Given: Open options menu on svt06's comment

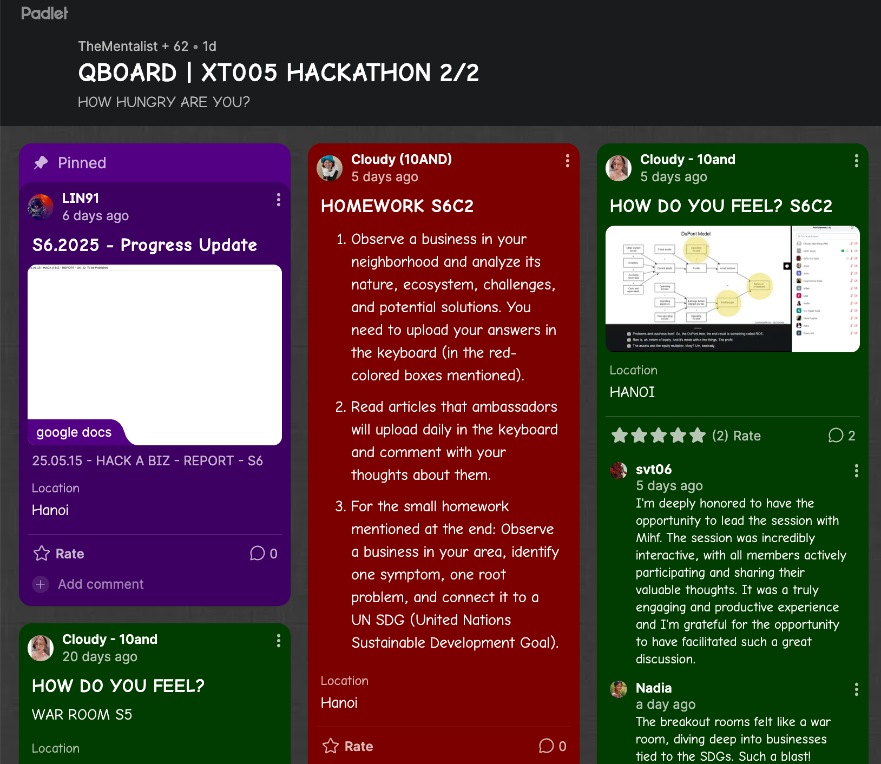Looking at the screenshot, I should pos(857,471).
